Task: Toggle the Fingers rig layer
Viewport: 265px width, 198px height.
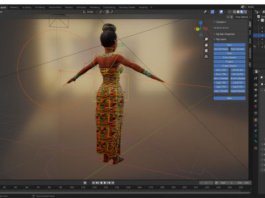Action: click(230, 62)
